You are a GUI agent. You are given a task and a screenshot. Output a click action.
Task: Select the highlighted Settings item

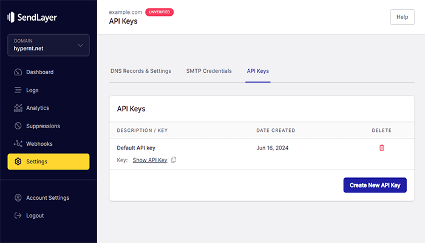[49, 162]
